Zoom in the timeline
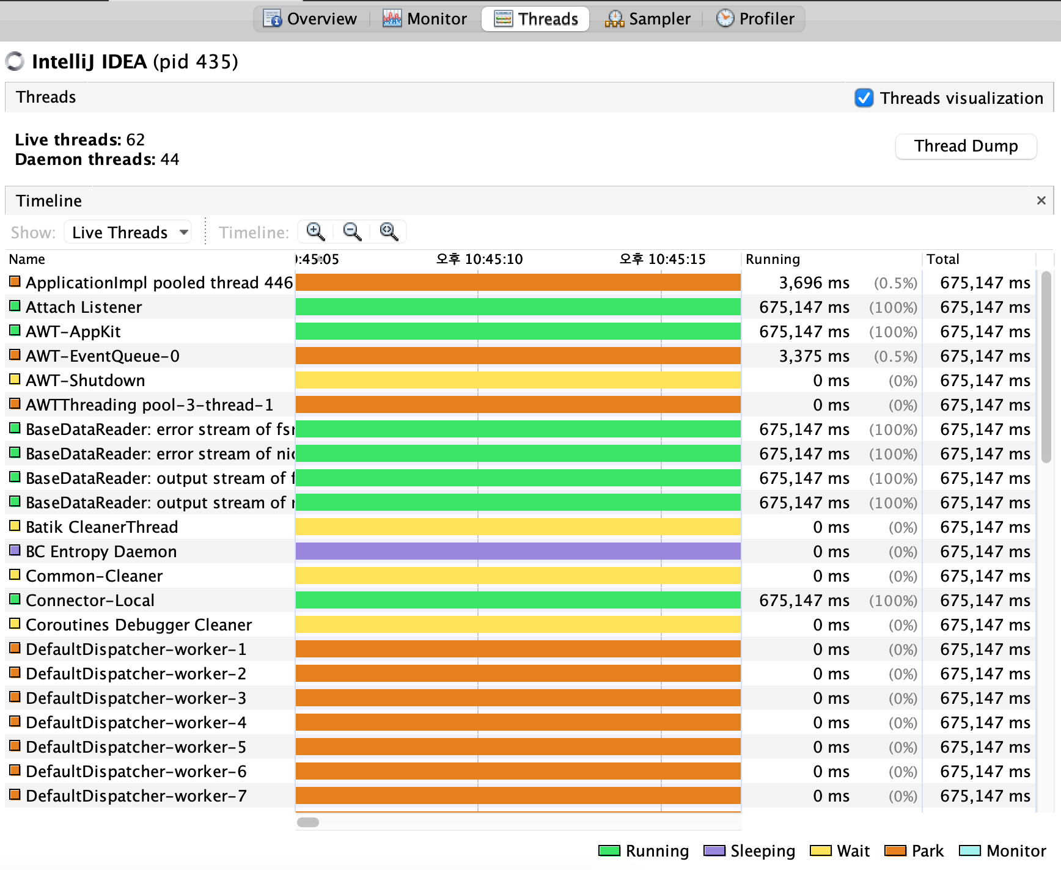Image resolution: width=1061 pixels, height=870 pixels. click(315, 232)
